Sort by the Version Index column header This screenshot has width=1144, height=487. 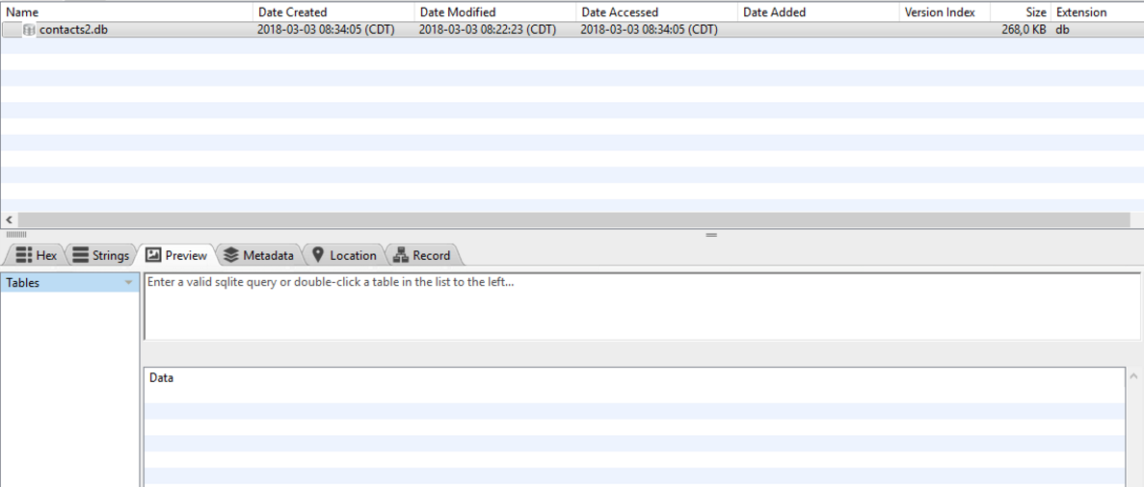coord(944,13)
